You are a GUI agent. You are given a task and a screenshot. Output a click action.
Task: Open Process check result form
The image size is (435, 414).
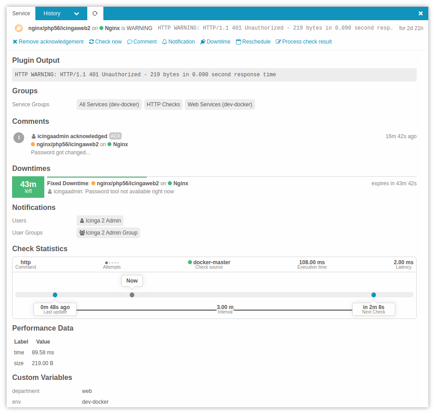(304, 42)
